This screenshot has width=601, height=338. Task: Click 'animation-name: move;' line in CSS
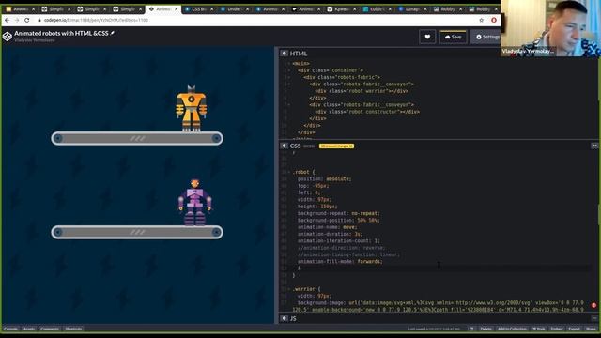pyautogui.click(x=328, y=227)
